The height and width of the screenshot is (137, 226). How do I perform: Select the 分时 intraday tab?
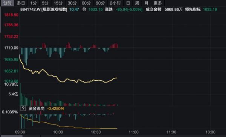pyautogui.click(x=8, y=3)
